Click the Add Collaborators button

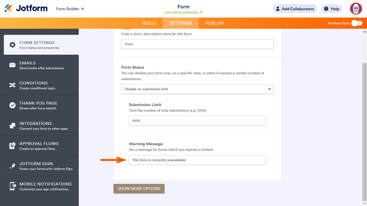click(x=295, y=9)
